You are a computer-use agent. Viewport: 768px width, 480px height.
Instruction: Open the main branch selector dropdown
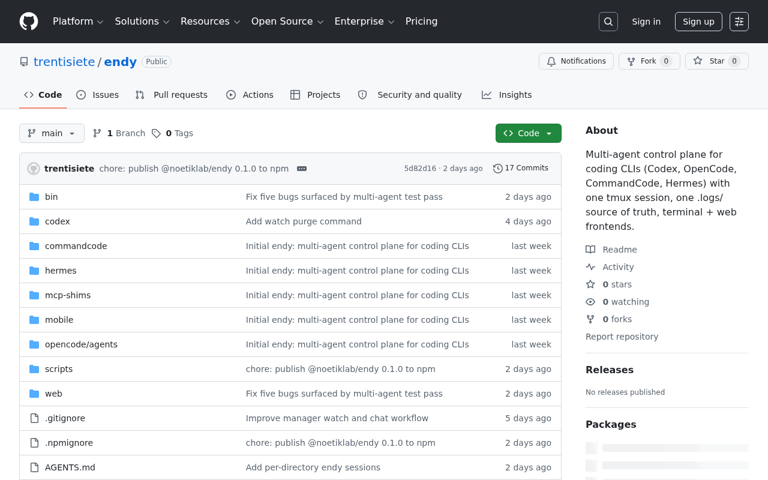pos(52,133)
